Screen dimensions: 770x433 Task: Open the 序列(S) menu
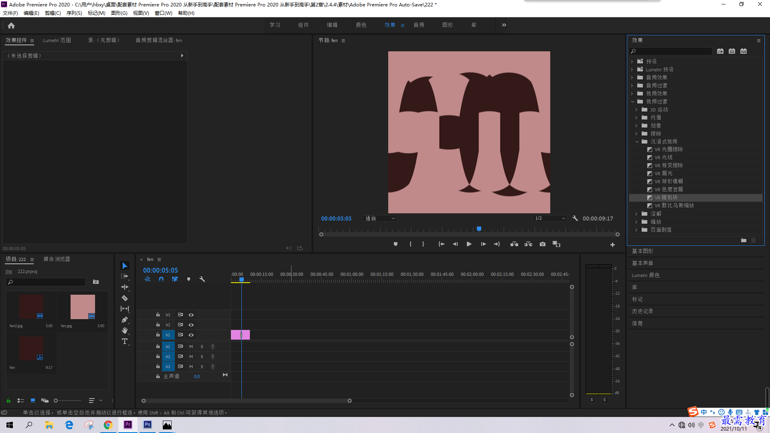pyautogui.click(x=74, y=13)
